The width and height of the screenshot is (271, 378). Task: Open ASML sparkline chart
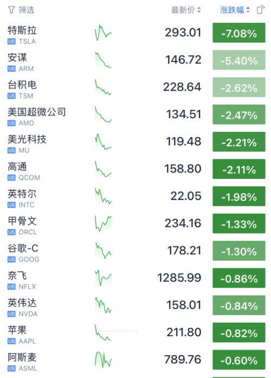pyautogui.click(x=104, y=360)
